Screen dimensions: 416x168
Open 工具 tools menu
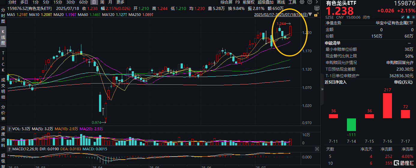[292, 2]
